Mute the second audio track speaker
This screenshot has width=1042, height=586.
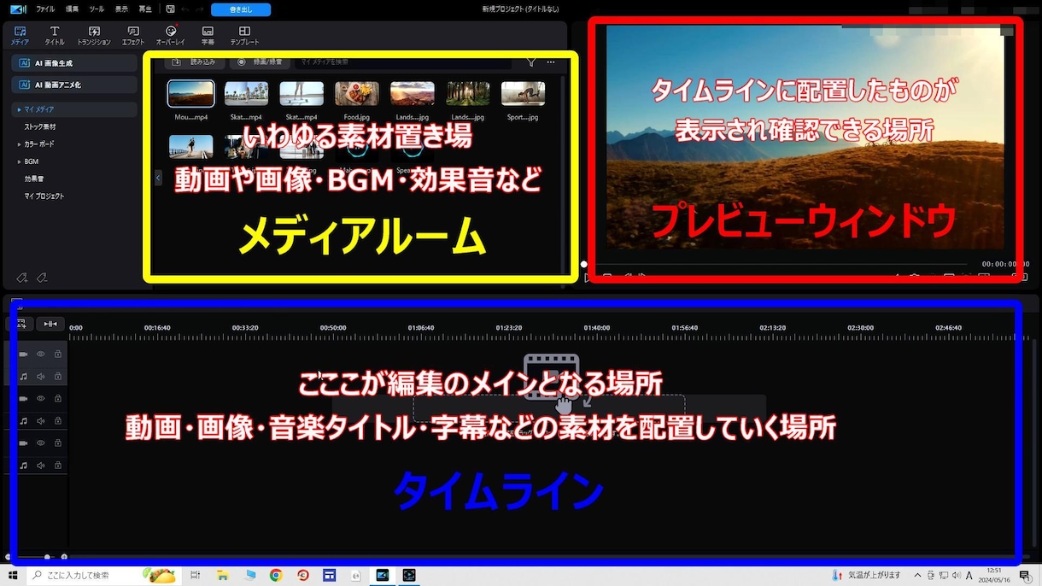click(x=40, y=420)
